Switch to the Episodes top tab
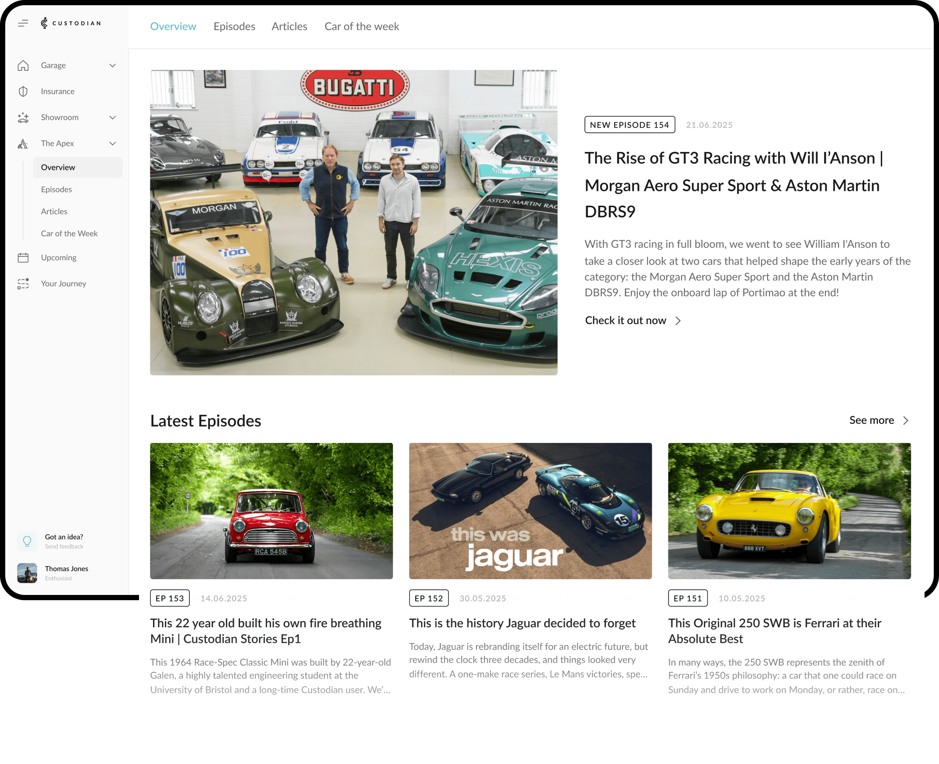 pos(234,26)
